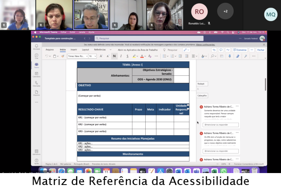Viewport: 281px width, 187px height.
Task: Open the font size 16 dropdown
Action: click(92, 56)
